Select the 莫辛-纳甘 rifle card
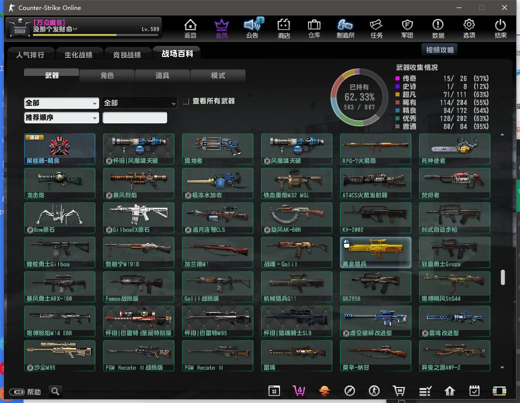The image size is (520, 403). click(375, 356)
